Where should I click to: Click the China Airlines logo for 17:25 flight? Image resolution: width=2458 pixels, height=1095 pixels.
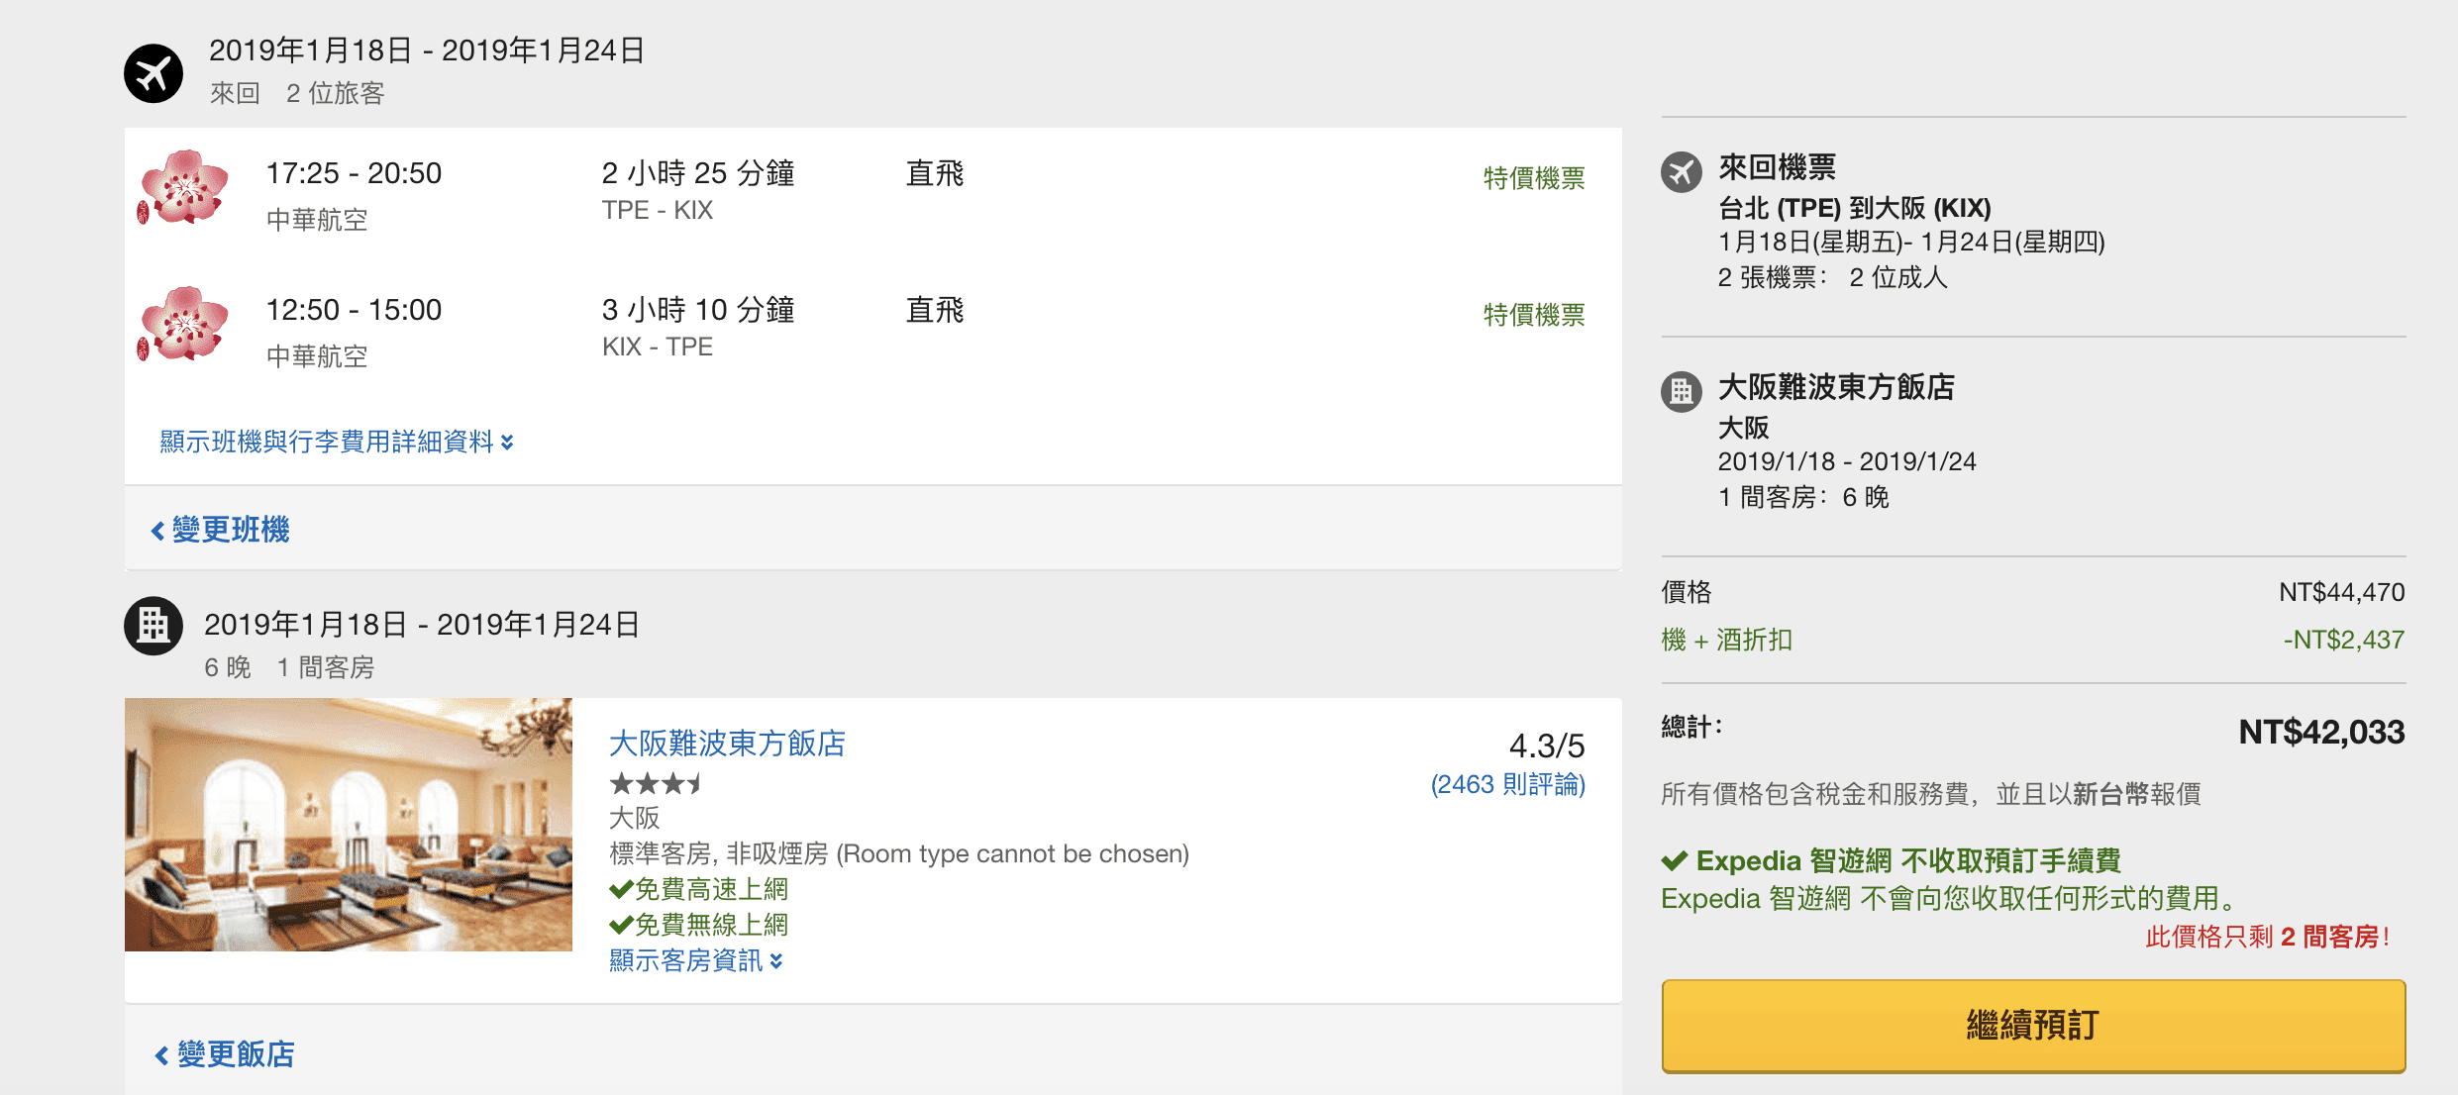(183, 188)
